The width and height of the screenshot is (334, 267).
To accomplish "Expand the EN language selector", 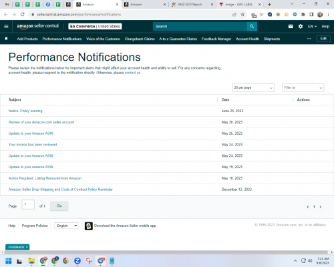I will point(312,26).
